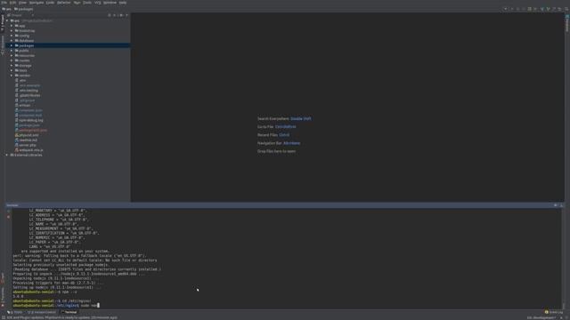Click the packages folder icon
Image resolution: width=570 pixels, height=320 pixels.
tap(17, 45)
